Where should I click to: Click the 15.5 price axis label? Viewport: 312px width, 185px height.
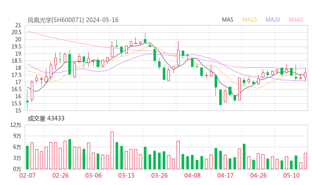[16, 103]
